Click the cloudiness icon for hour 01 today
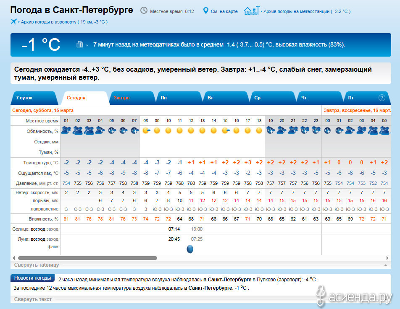Viewport: 400px width, 309px height. (66, 130)
